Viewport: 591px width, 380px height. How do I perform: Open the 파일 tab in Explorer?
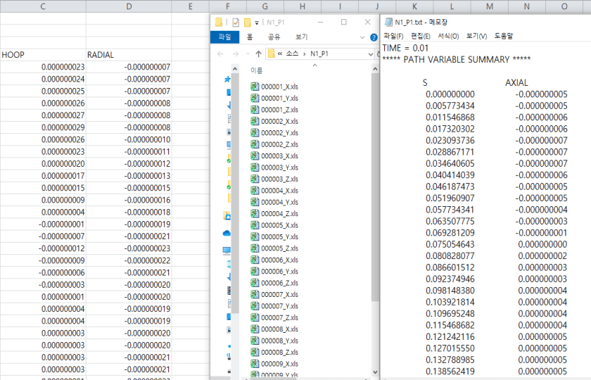tap(224, 37)
